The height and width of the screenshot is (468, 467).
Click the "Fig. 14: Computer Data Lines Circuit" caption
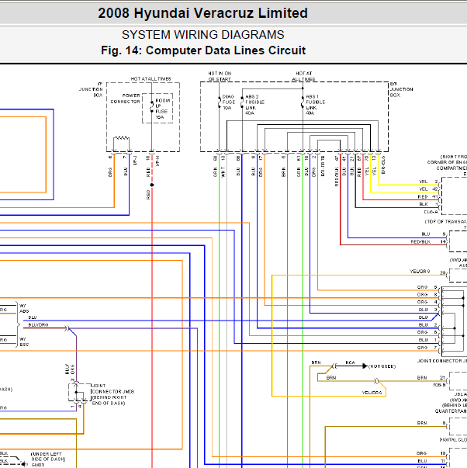coord(203,50)
